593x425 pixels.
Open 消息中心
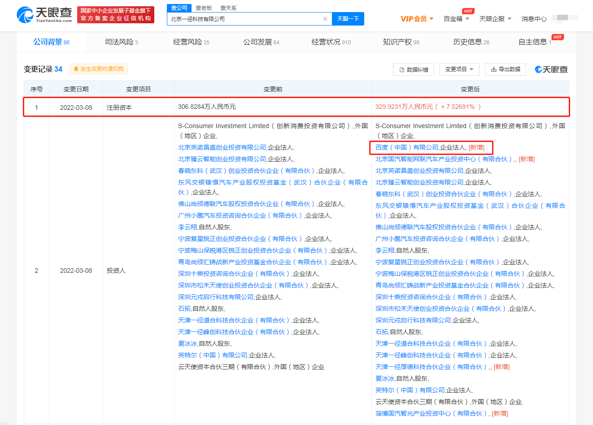click(x=534, y=19)
